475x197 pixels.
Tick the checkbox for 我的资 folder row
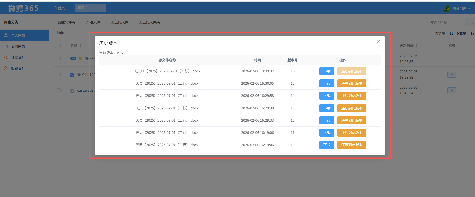point(59,59)
